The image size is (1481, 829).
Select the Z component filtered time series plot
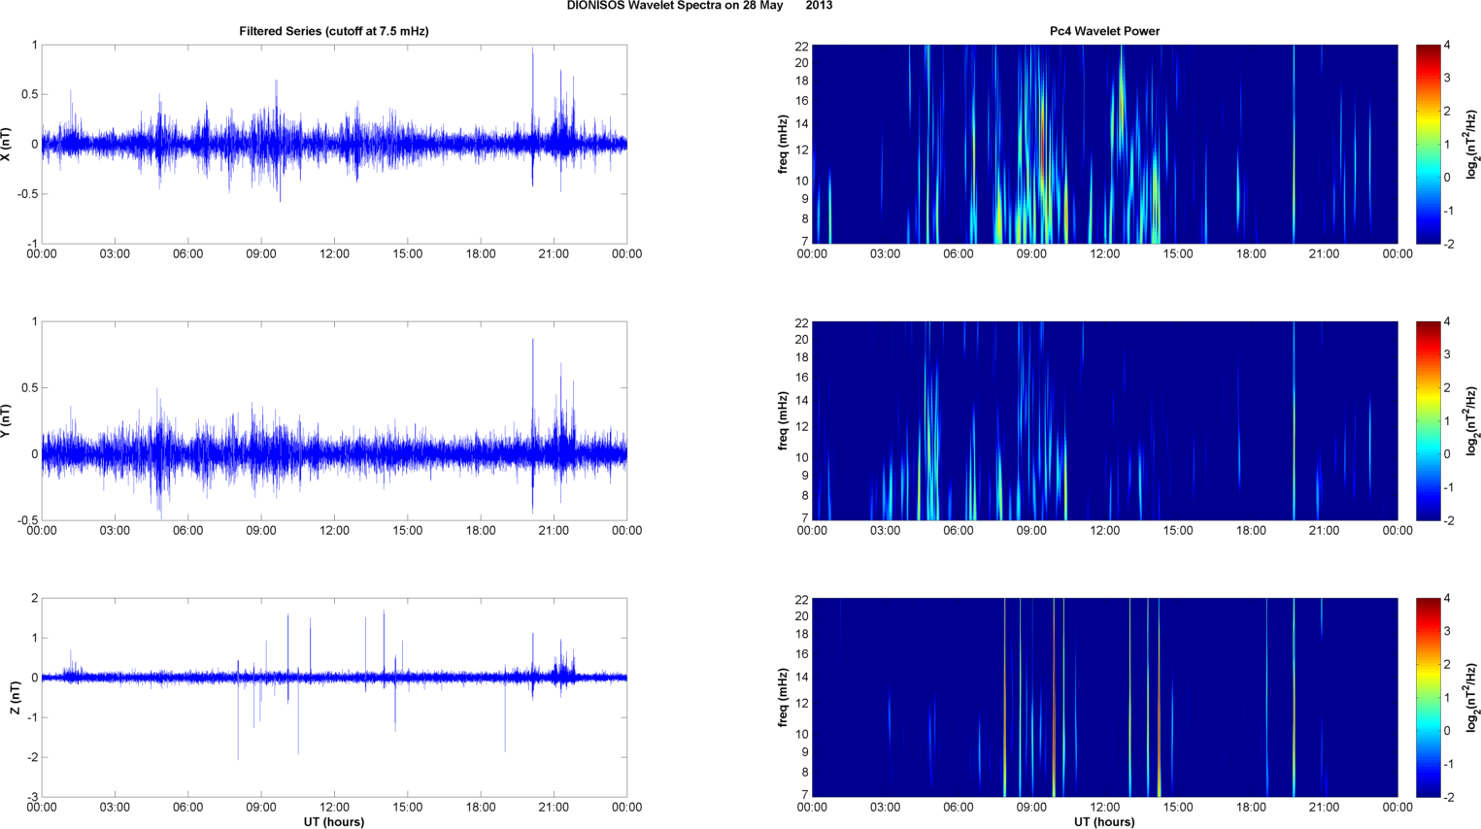coord(334,697)
